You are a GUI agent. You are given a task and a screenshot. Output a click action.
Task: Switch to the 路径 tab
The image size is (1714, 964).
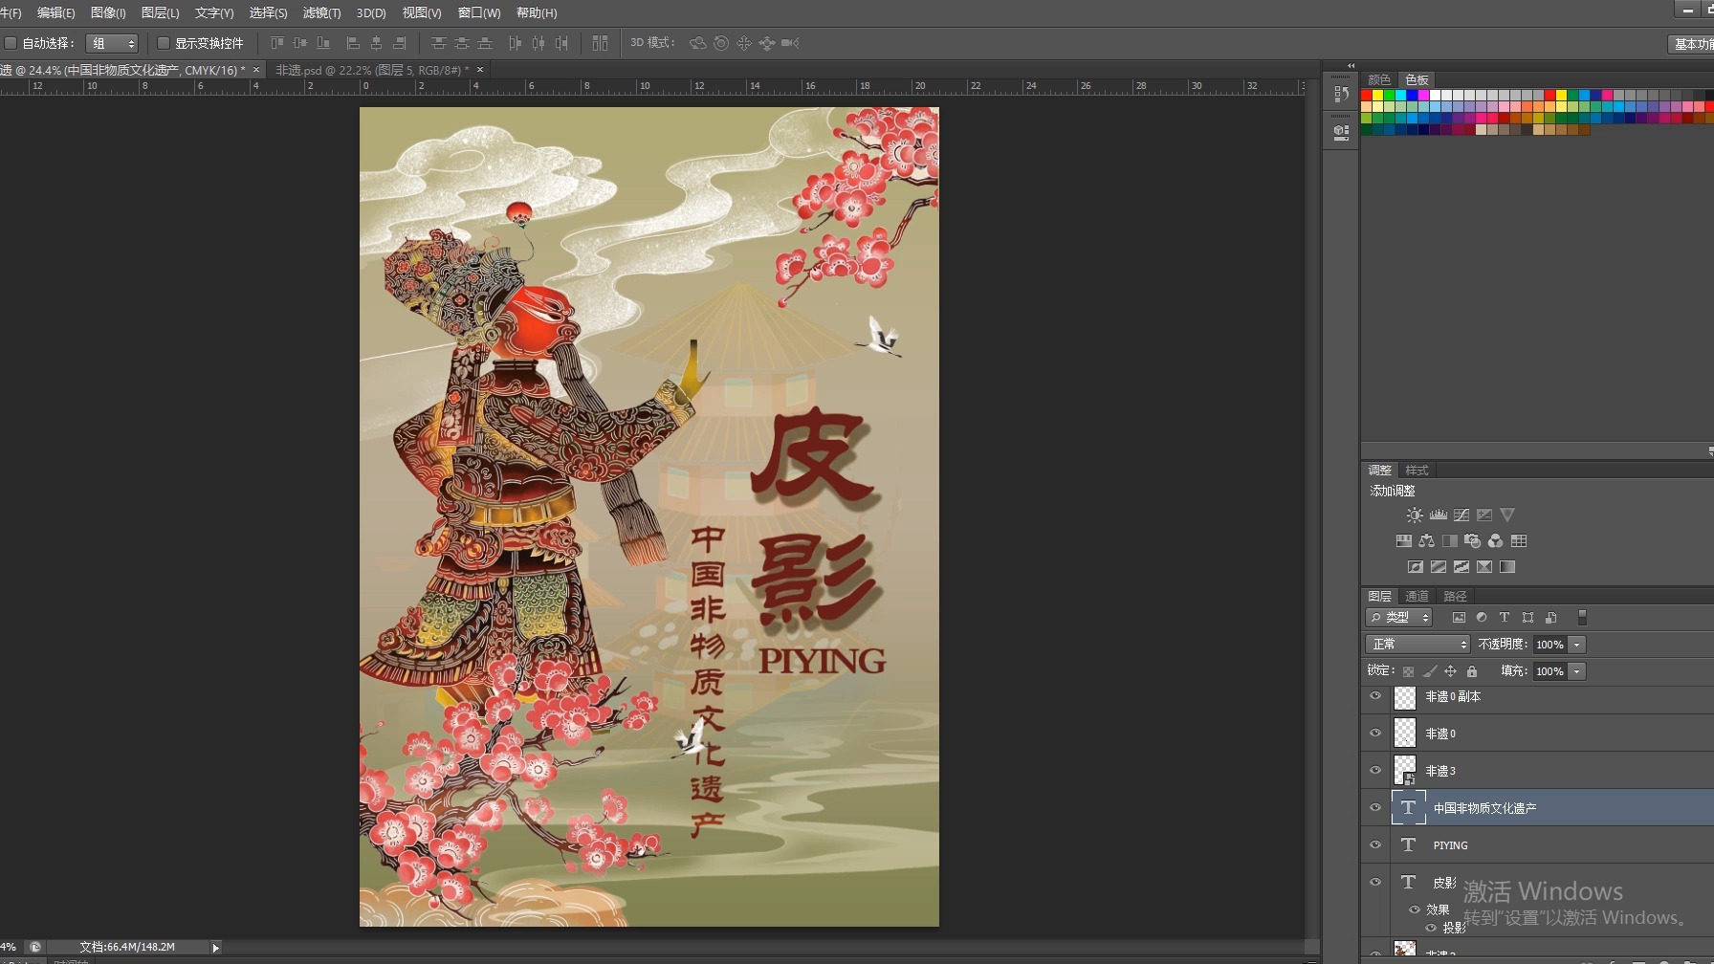[1455, 596]
